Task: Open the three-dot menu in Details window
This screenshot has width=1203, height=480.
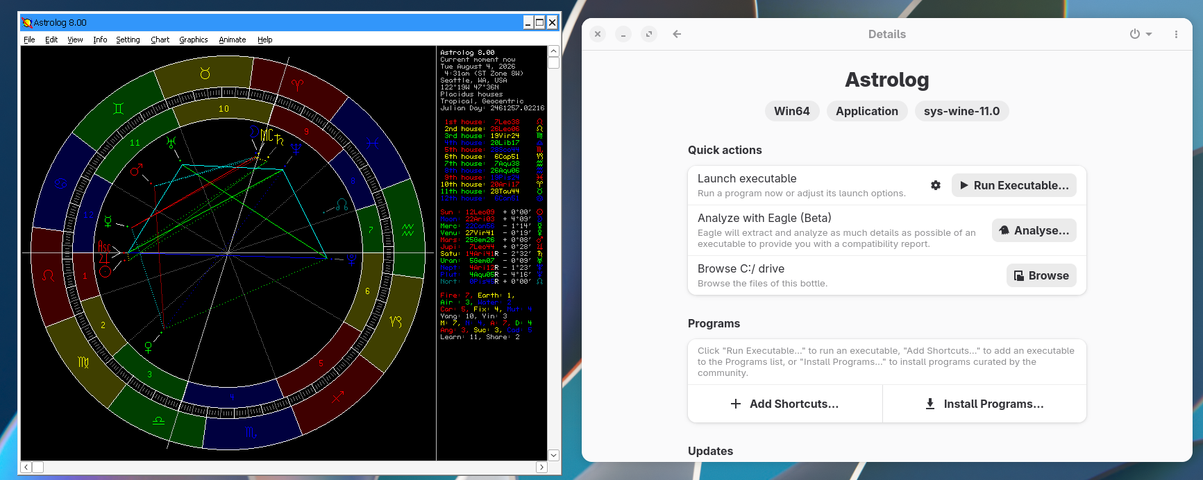Action: point(1176,34)
